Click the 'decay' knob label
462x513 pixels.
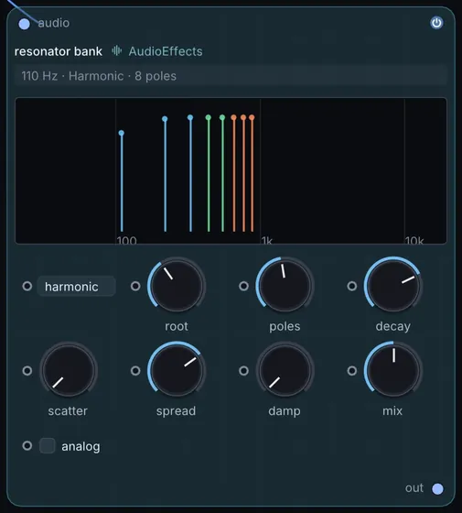pyautogui.click(x=393, y=326)
